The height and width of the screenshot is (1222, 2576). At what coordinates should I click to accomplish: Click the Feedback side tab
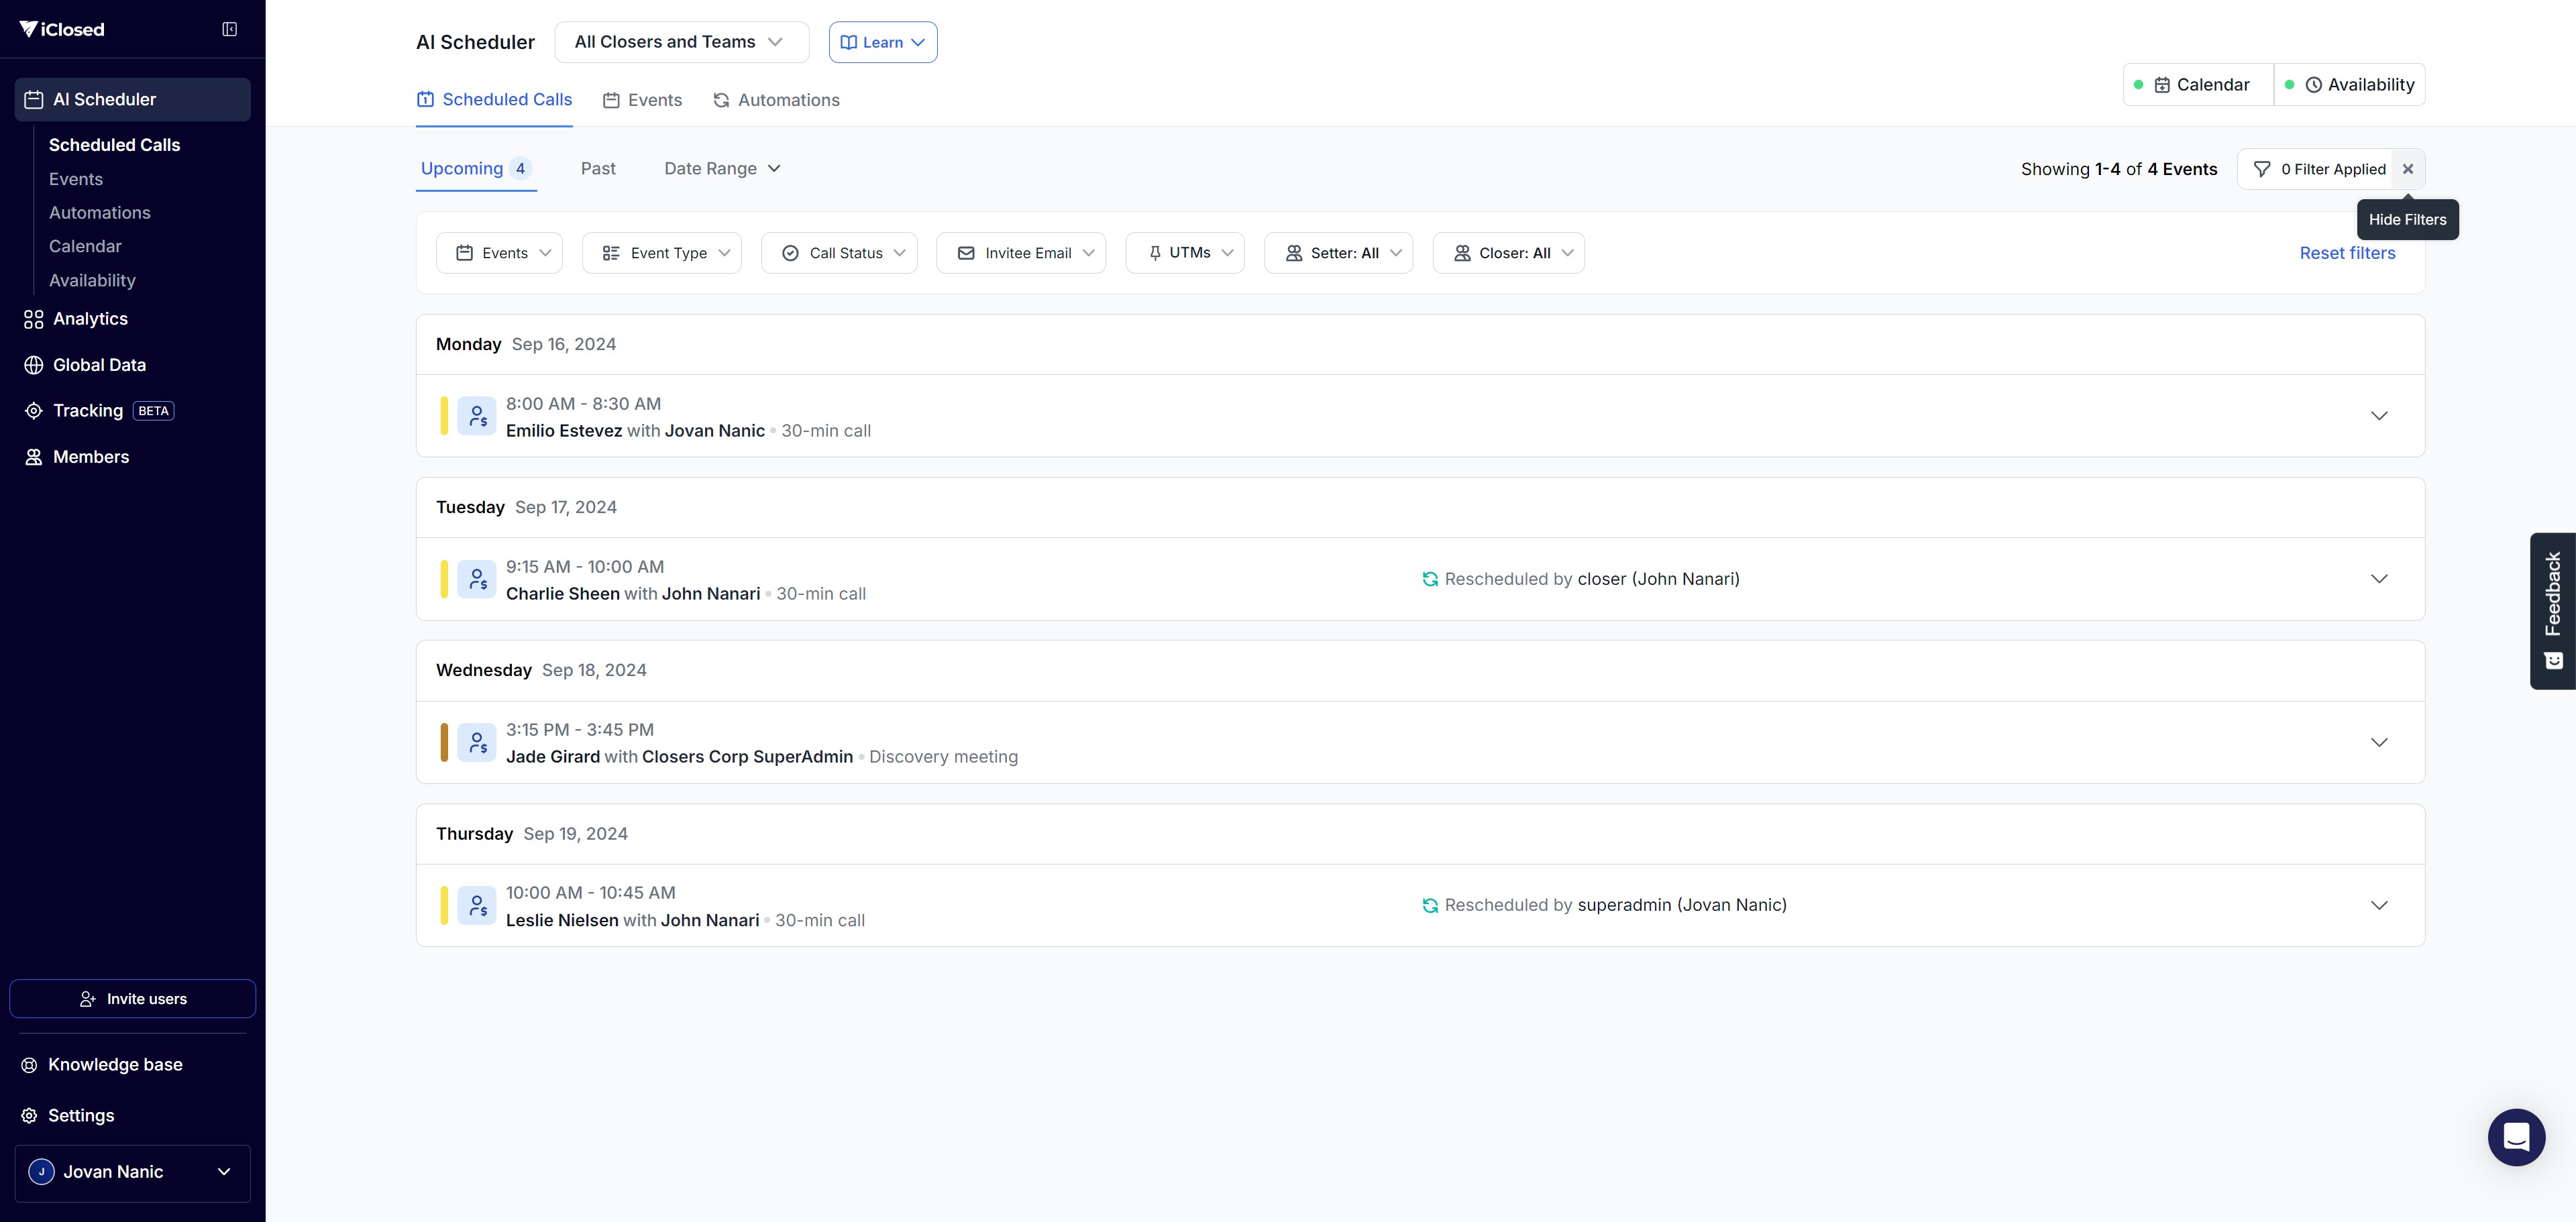(x=2552, y=610)
